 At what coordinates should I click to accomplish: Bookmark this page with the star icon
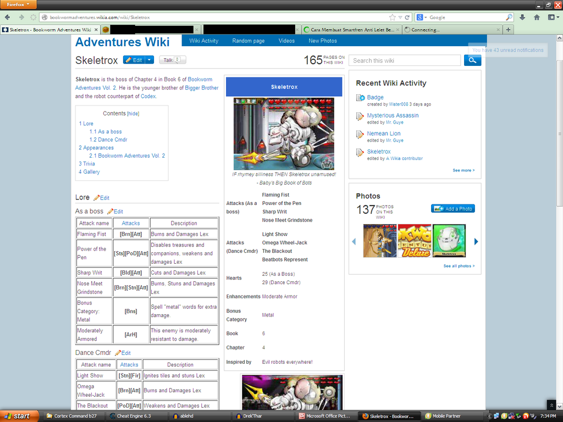[x=393, y=17]
